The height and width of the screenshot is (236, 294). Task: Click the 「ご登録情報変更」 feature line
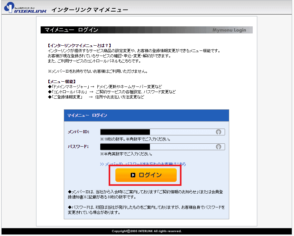click(96, 97)
